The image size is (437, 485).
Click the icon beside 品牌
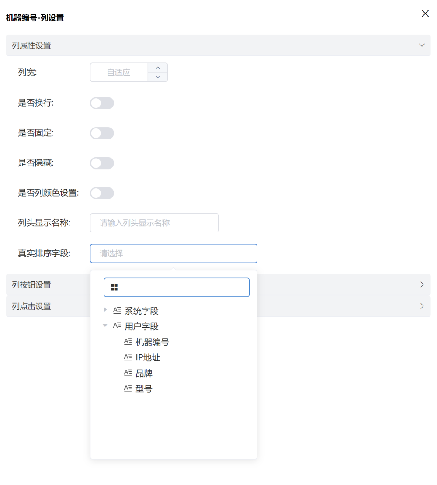click(x=128, y=373)
